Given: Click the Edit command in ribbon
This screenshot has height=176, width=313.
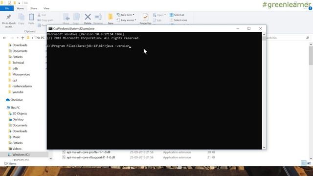Looking at the screenshot, I should (x=157, y=21).
